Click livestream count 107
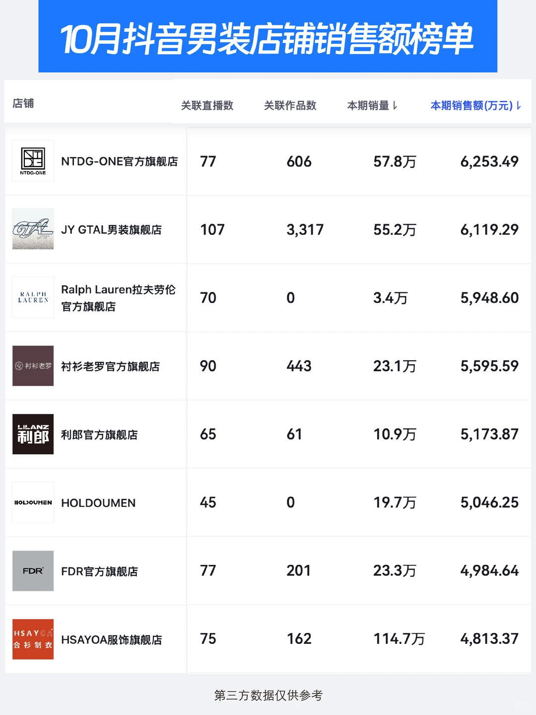 212,230
